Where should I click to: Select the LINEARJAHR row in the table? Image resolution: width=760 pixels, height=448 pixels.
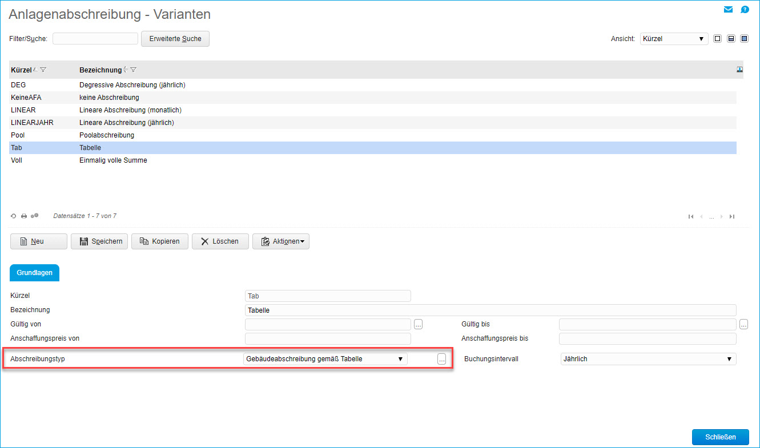[32, 123]
